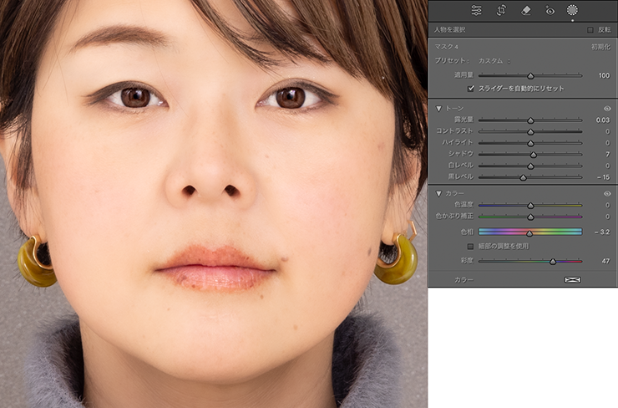Enable 細部の調整を使用 checkbox
The image size is (618, 408).
[x=471, y=247]
